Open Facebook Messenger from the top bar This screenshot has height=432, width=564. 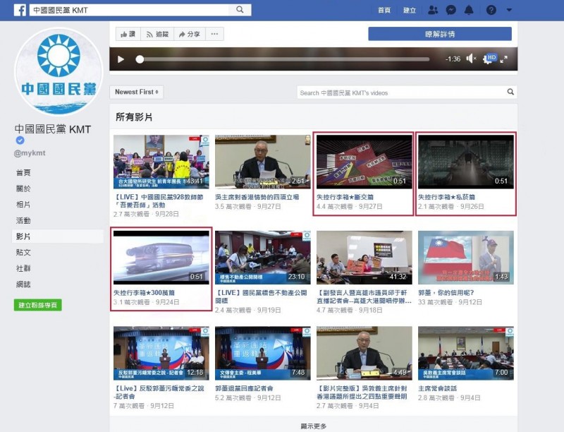(x=450, y=9)
